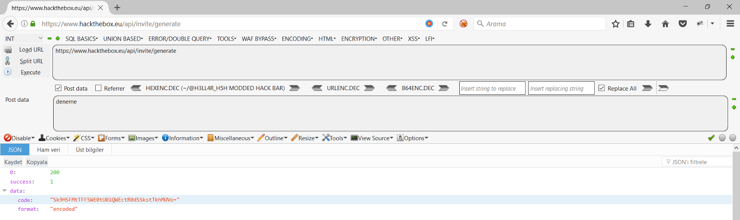The width and height of the screenshot is (740, 220).
Task: Shrink the URL box with its green minus
Action: 733,49
